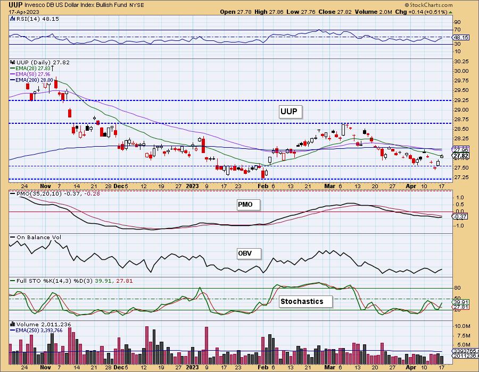Click the 7.5M volume axis label
Image resolution: width=479 pixels, height=372 pixels.
pos(464,336)
